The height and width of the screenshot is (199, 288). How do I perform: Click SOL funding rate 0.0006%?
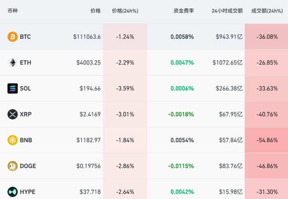click(x=182, y=88)
